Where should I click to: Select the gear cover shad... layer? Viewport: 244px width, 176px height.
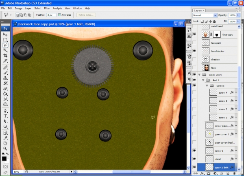pos(217,142)
